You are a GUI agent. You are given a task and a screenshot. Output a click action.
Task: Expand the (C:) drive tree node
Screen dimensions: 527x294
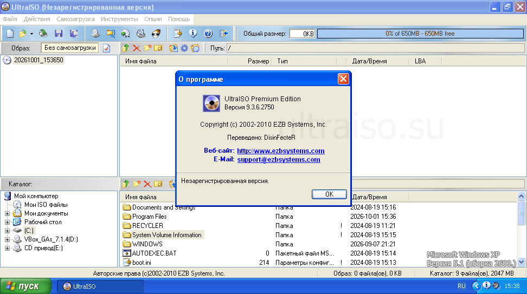[7, 231]
